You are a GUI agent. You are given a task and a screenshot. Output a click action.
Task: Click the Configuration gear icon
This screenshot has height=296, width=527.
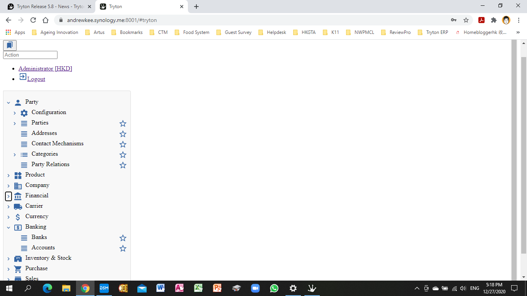pos(24,113)
